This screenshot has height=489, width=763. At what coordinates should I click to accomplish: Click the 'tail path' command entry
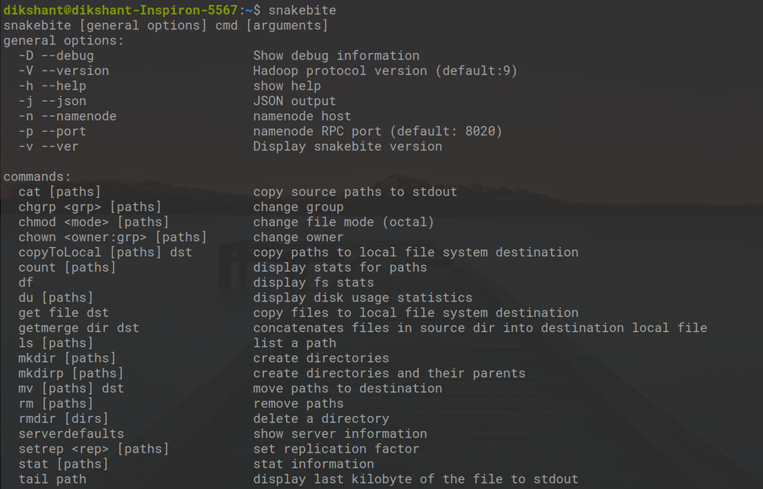(x=52, y=479)
